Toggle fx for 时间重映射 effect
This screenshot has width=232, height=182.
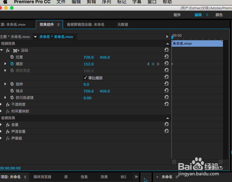tap(8, 111)
